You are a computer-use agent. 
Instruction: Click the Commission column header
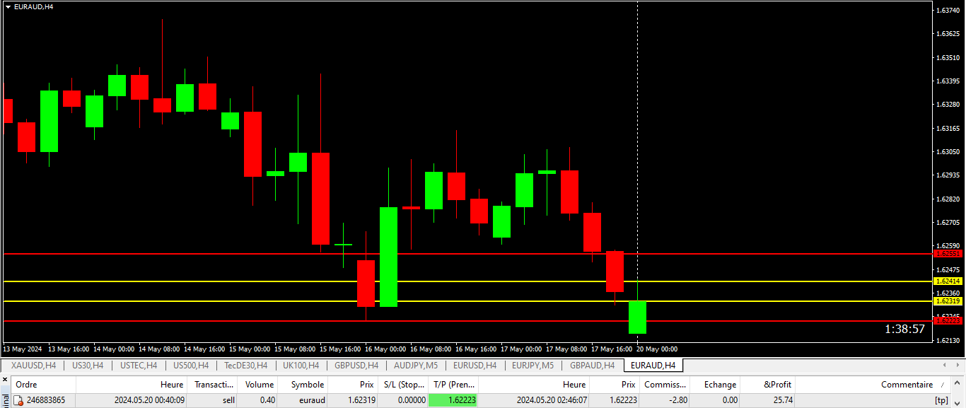coord(665,385)
